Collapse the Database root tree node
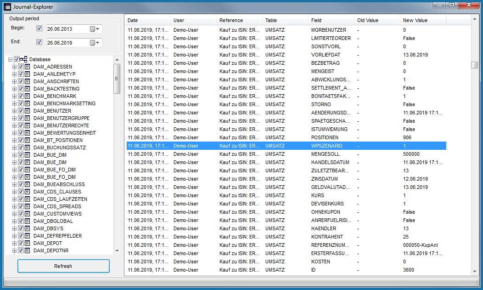 coord(10,59)
